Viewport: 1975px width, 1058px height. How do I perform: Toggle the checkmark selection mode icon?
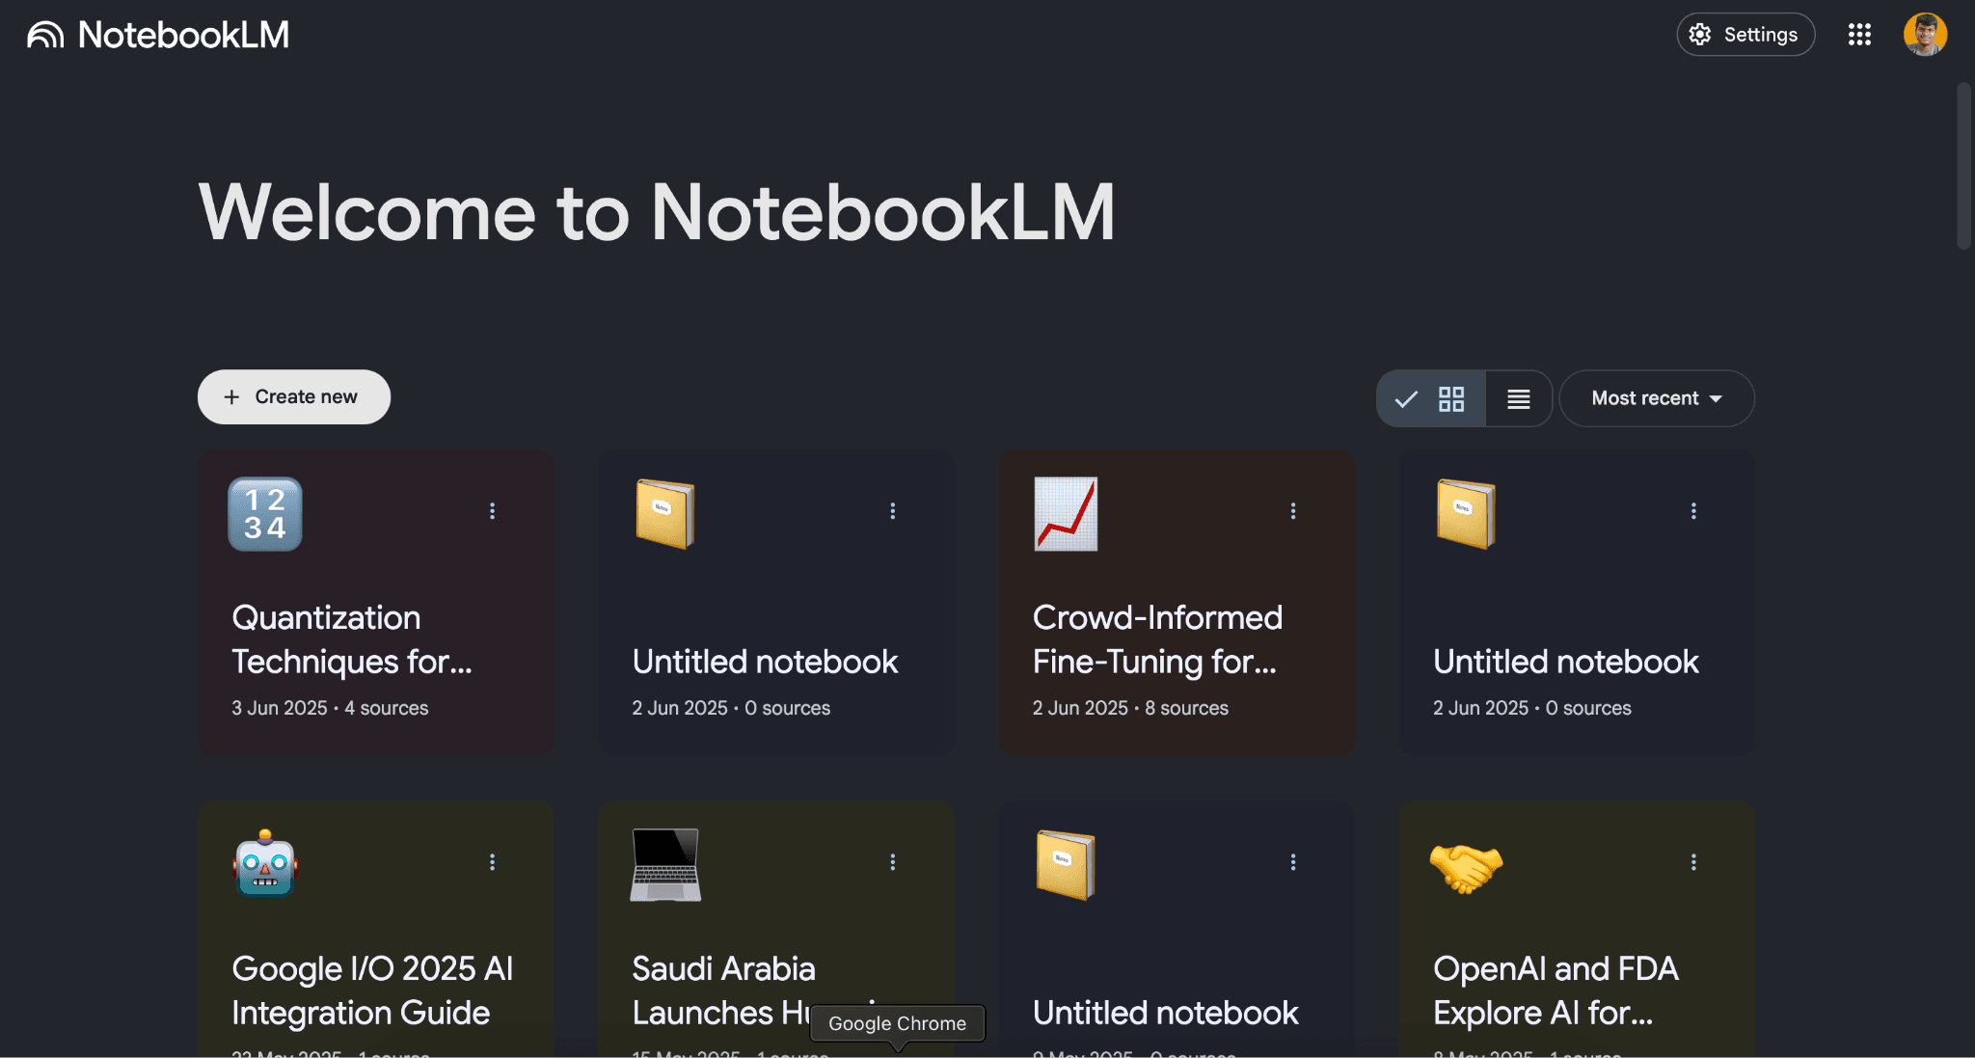[1406, 397]
